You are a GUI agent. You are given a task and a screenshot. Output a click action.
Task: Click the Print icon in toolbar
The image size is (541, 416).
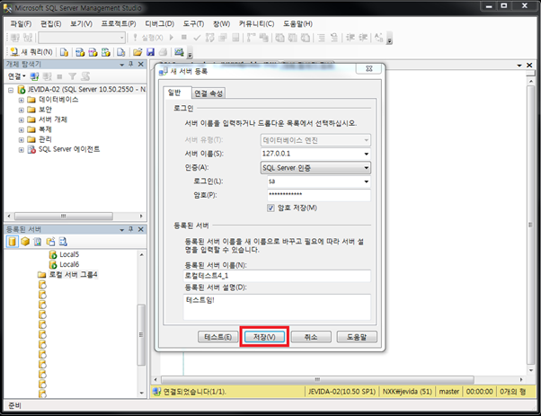pyautogui.click(x=163, y=52)
